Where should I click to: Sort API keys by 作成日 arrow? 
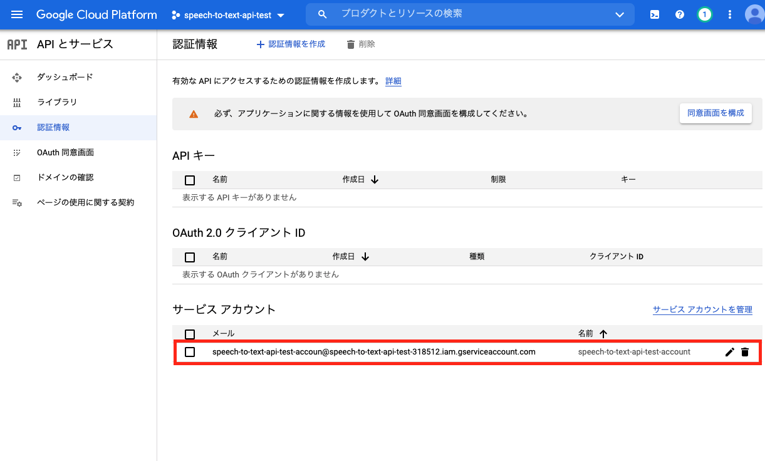click(x=375, y=180)
